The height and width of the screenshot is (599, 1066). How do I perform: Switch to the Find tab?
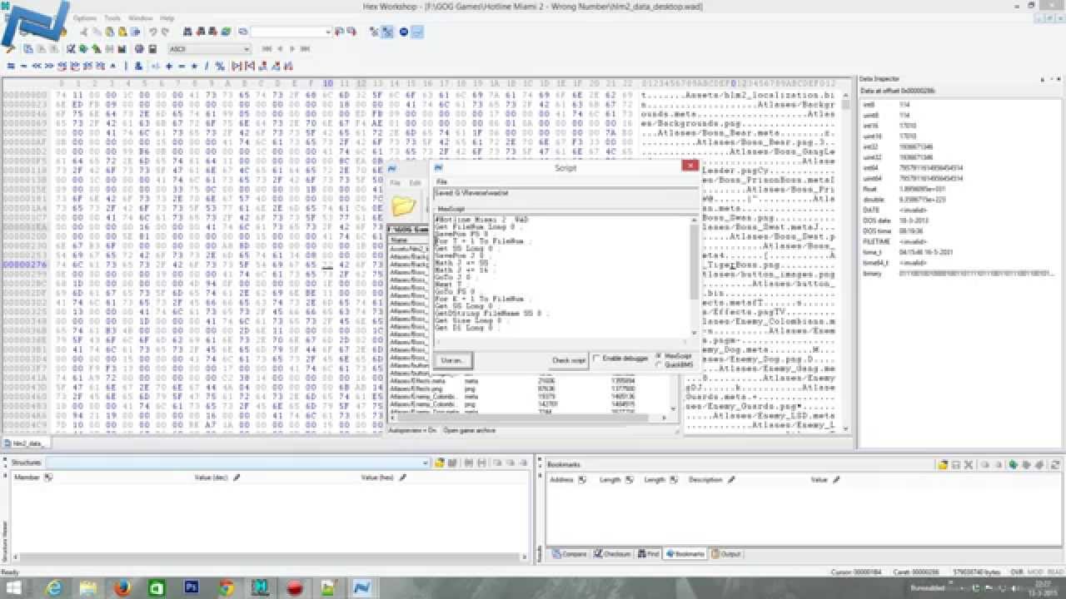point(649,553)
